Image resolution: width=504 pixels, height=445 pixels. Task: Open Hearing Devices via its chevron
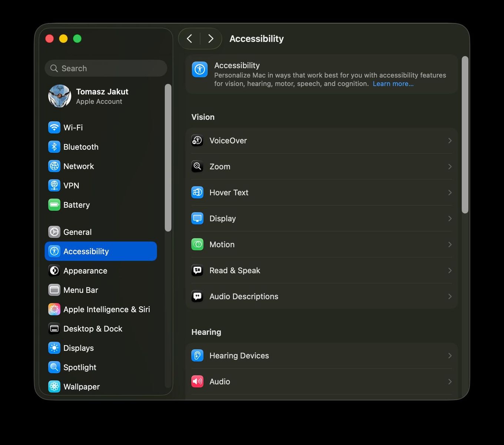(450, 355)
